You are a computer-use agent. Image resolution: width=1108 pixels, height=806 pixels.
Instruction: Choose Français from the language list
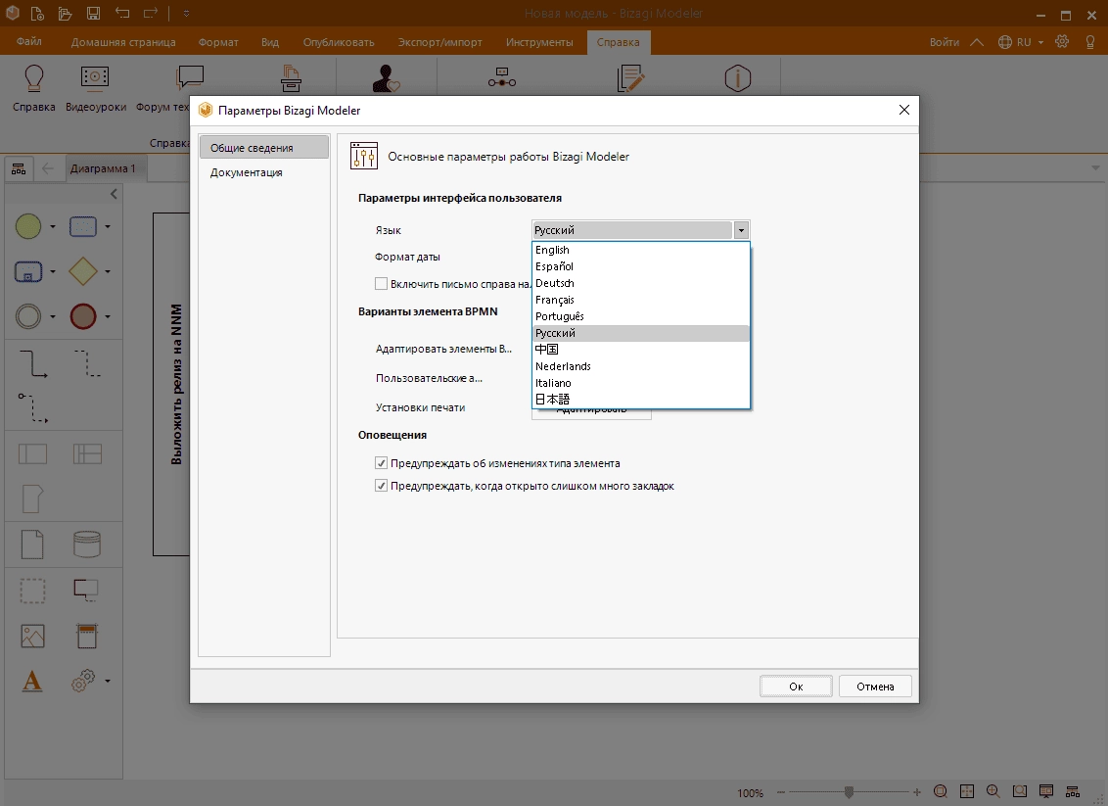tap(641, 300)
